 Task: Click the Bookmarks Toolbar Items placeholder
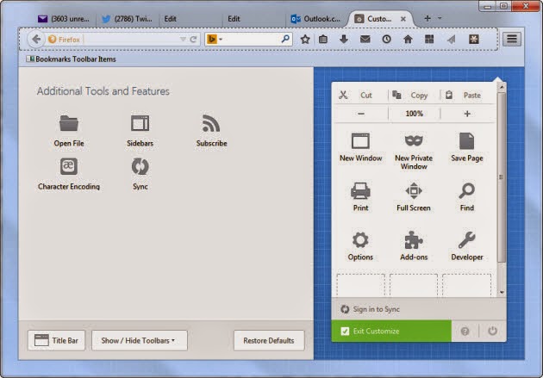(x=71, y=59)
